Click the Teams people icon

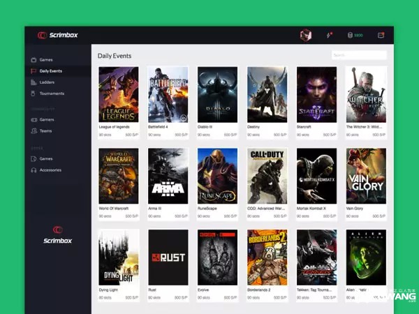(34, 131)
